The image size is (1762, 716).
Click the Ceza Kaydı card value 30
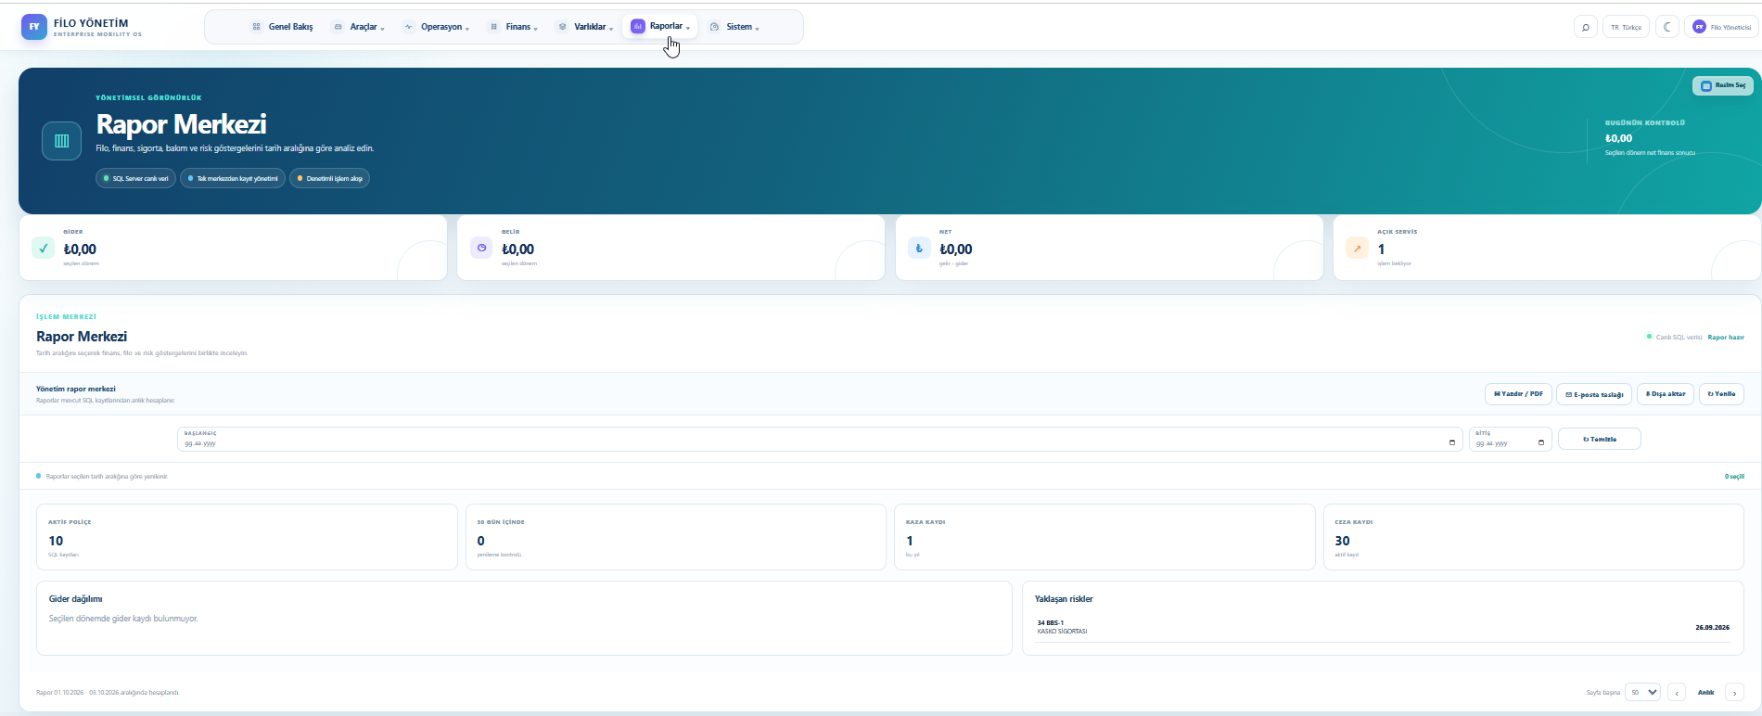point(1342,541)
